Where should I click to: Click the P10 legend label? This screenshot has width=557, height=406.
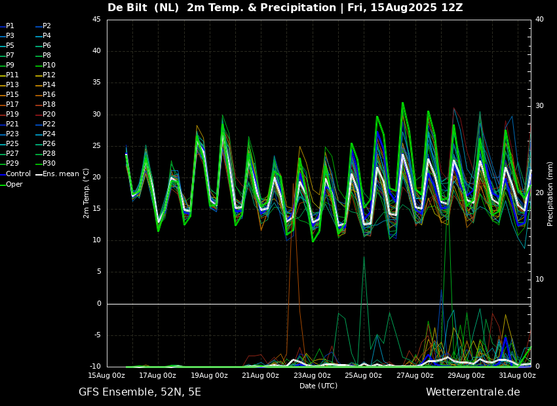pos(48,65)
